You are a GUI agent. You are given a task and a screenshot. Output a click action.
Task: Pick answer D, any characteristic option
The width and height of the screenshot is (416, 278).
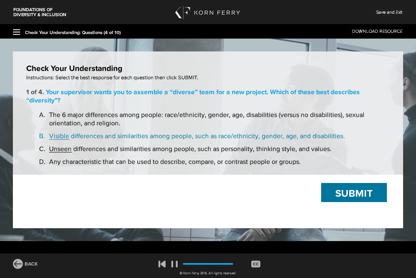click(174, 162)
